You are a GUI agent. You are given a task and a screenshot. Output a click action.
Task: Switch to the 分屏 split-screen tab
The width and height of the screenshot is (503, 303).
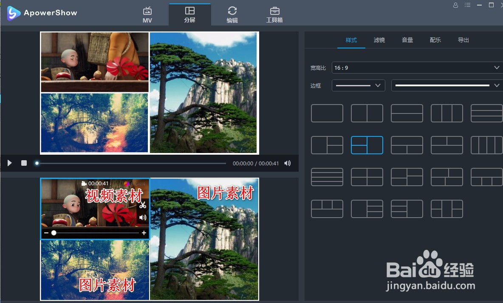[189, 15]
